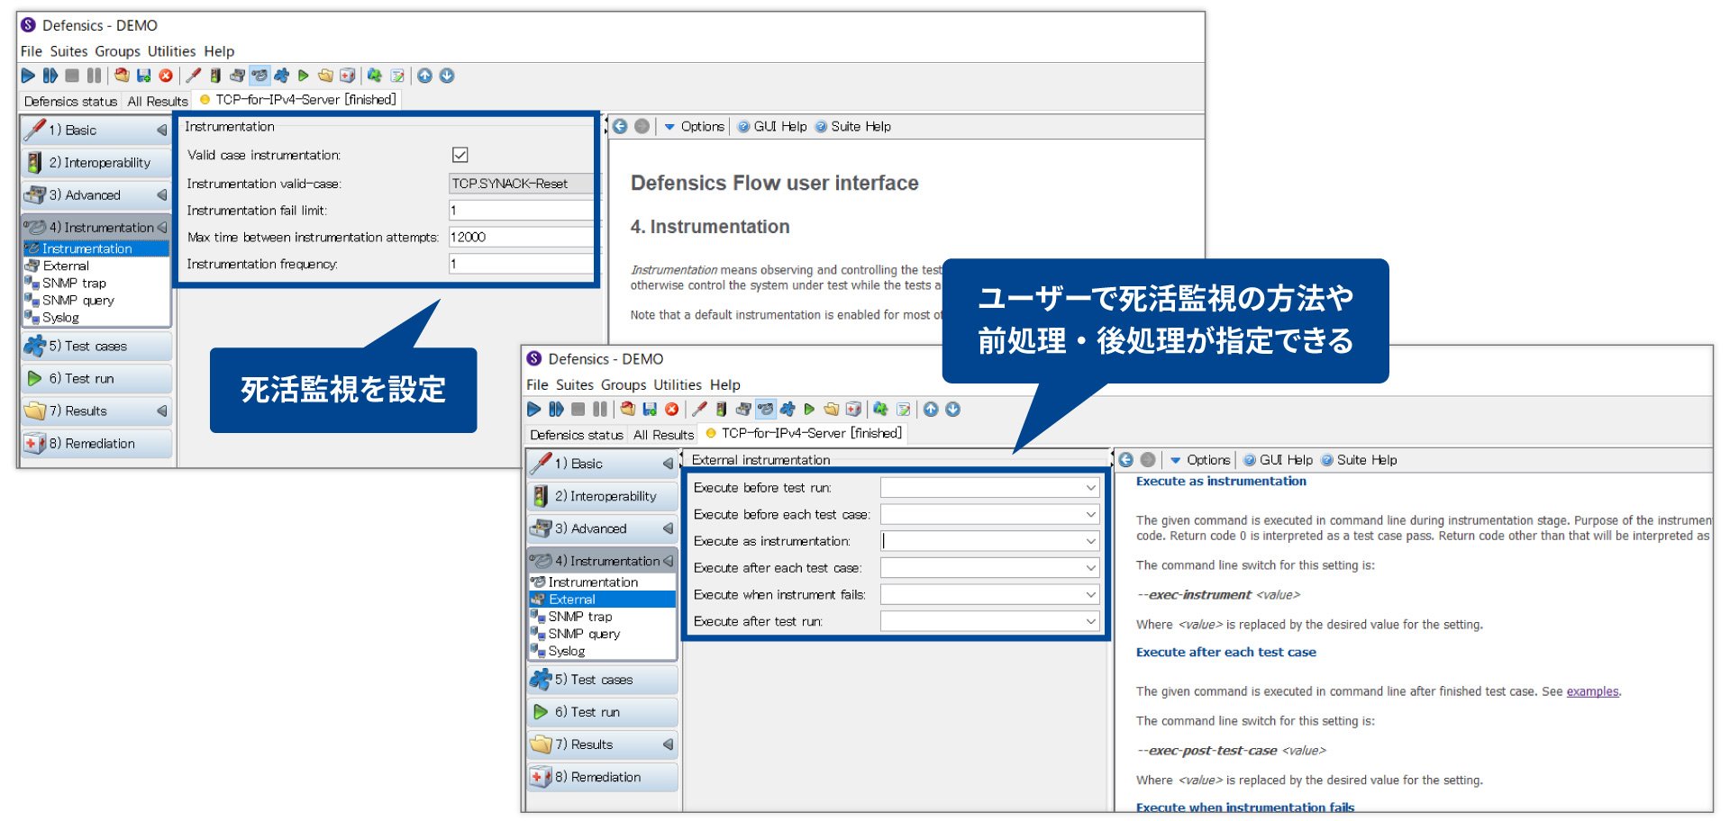1730x821 pixels.
Task: Expand Options dropdown in front window help pane
Action: point(1200,460)
